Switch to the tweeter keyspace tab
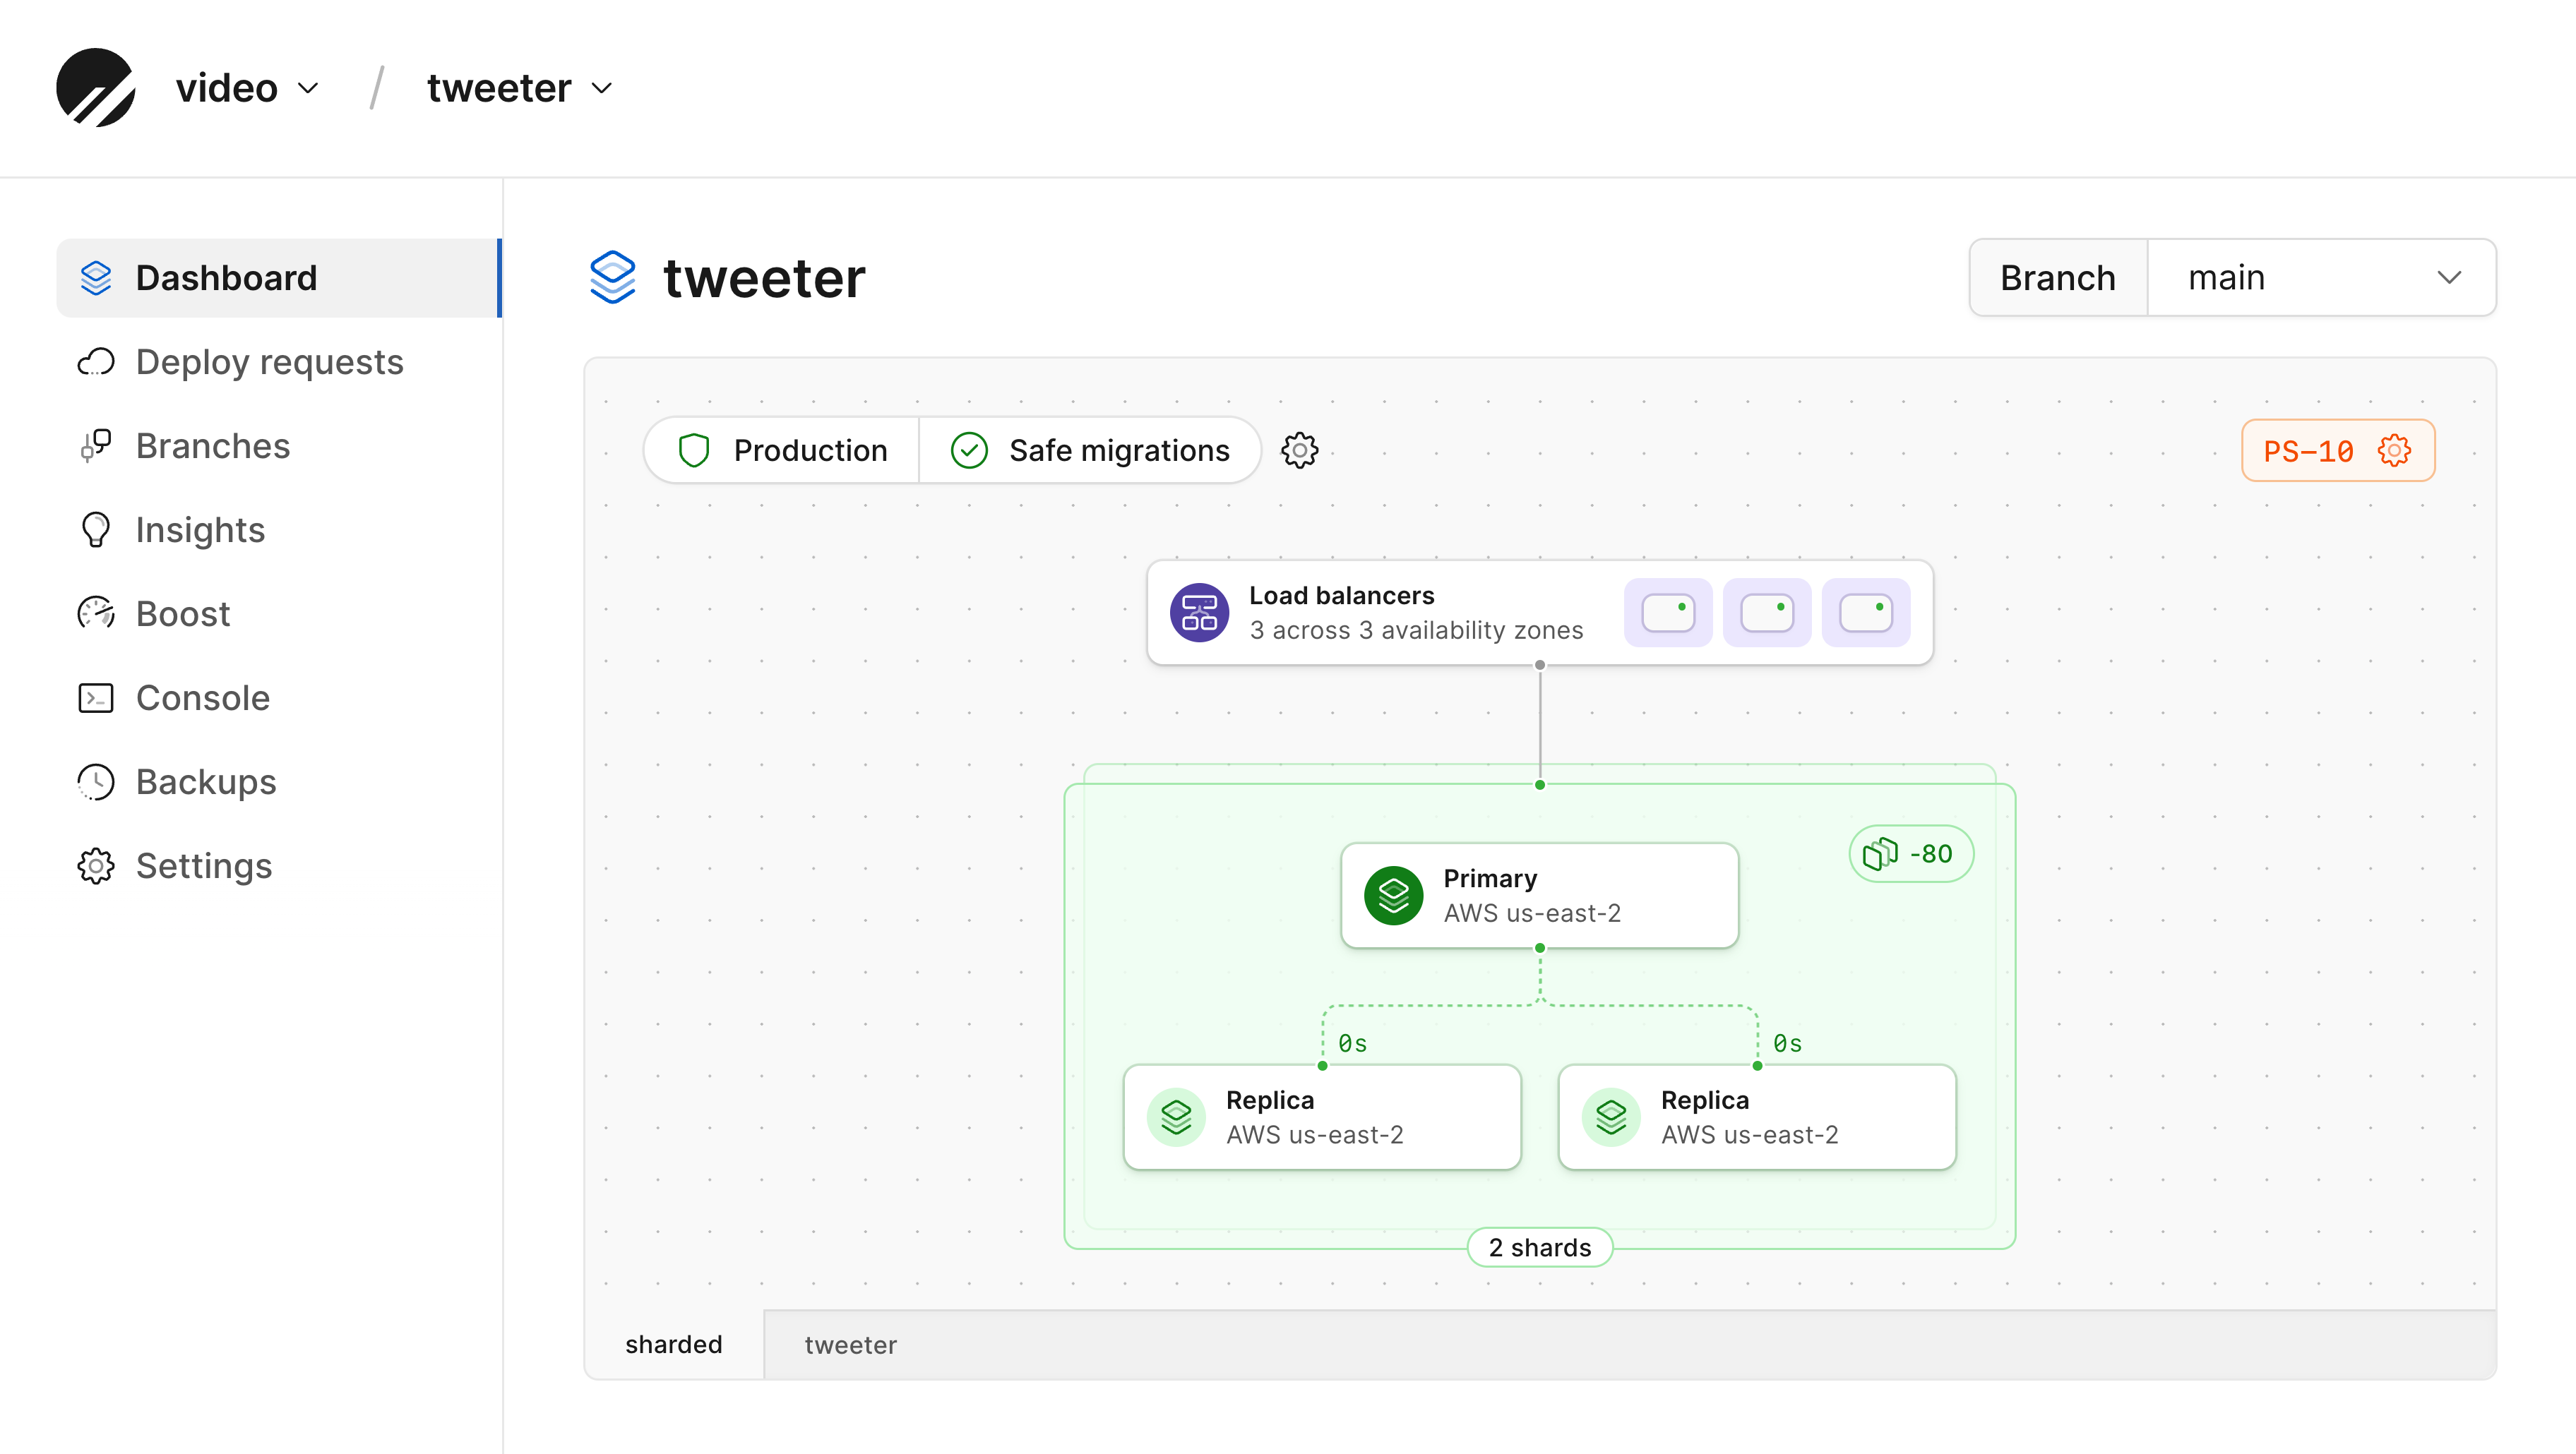The width and height of the screenshot is (2576, 1454). point(850,1345)
